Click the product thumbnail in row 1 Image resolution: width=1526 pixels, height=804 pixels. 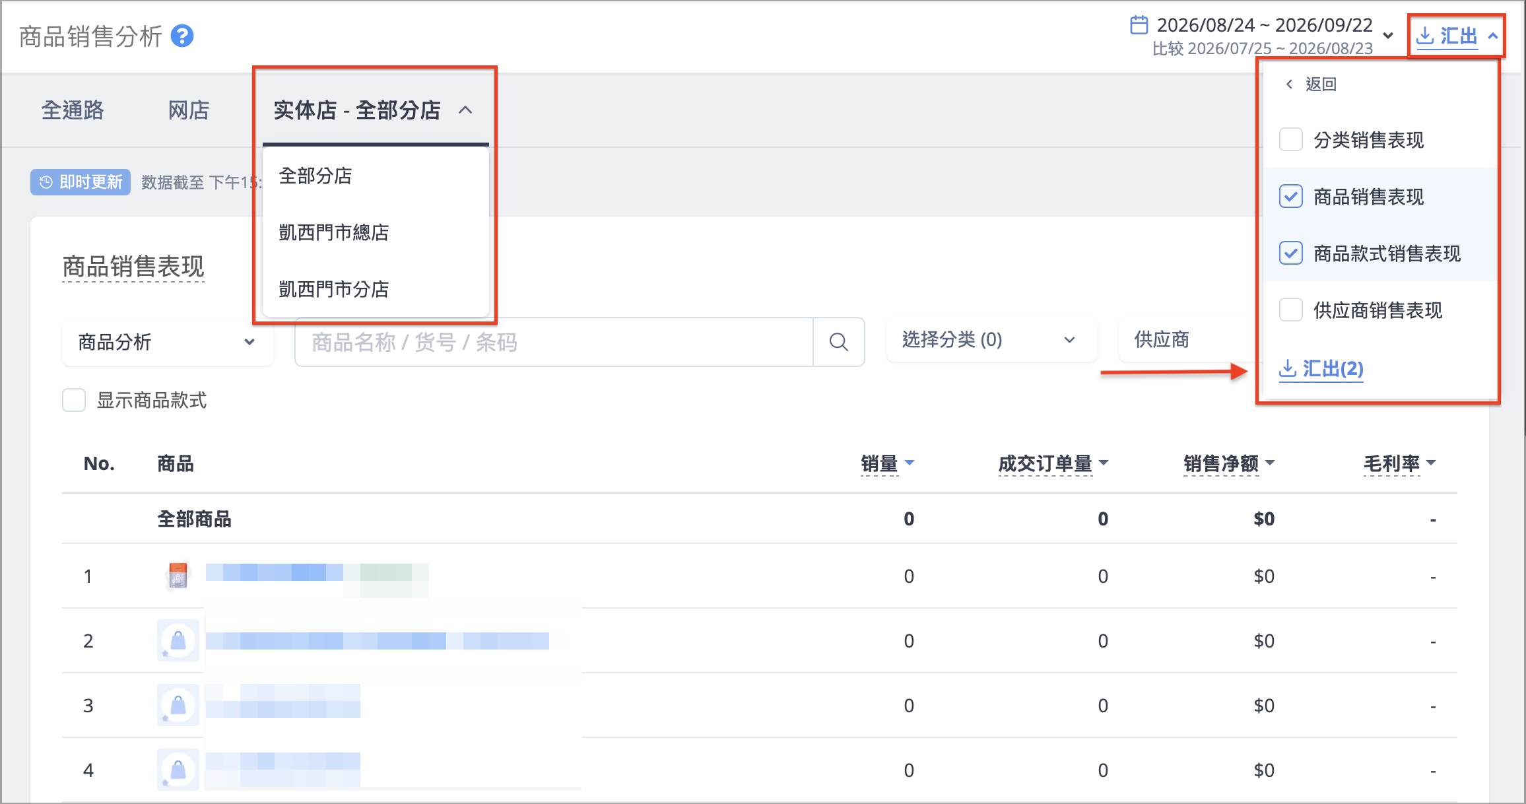pos(178,576)
